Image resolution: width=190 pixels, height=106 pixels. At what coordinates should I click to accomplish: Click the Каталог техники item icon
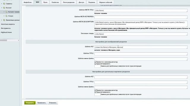coord(7,12)
